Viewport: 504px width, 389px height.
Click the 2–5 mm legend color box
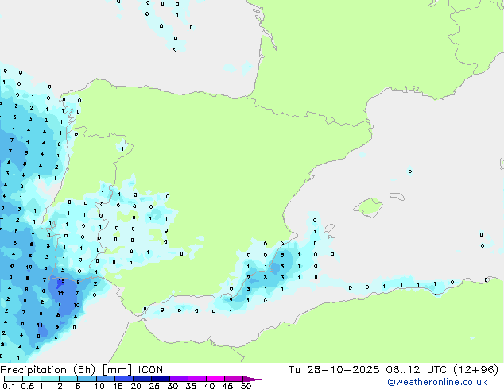point(68,379)
